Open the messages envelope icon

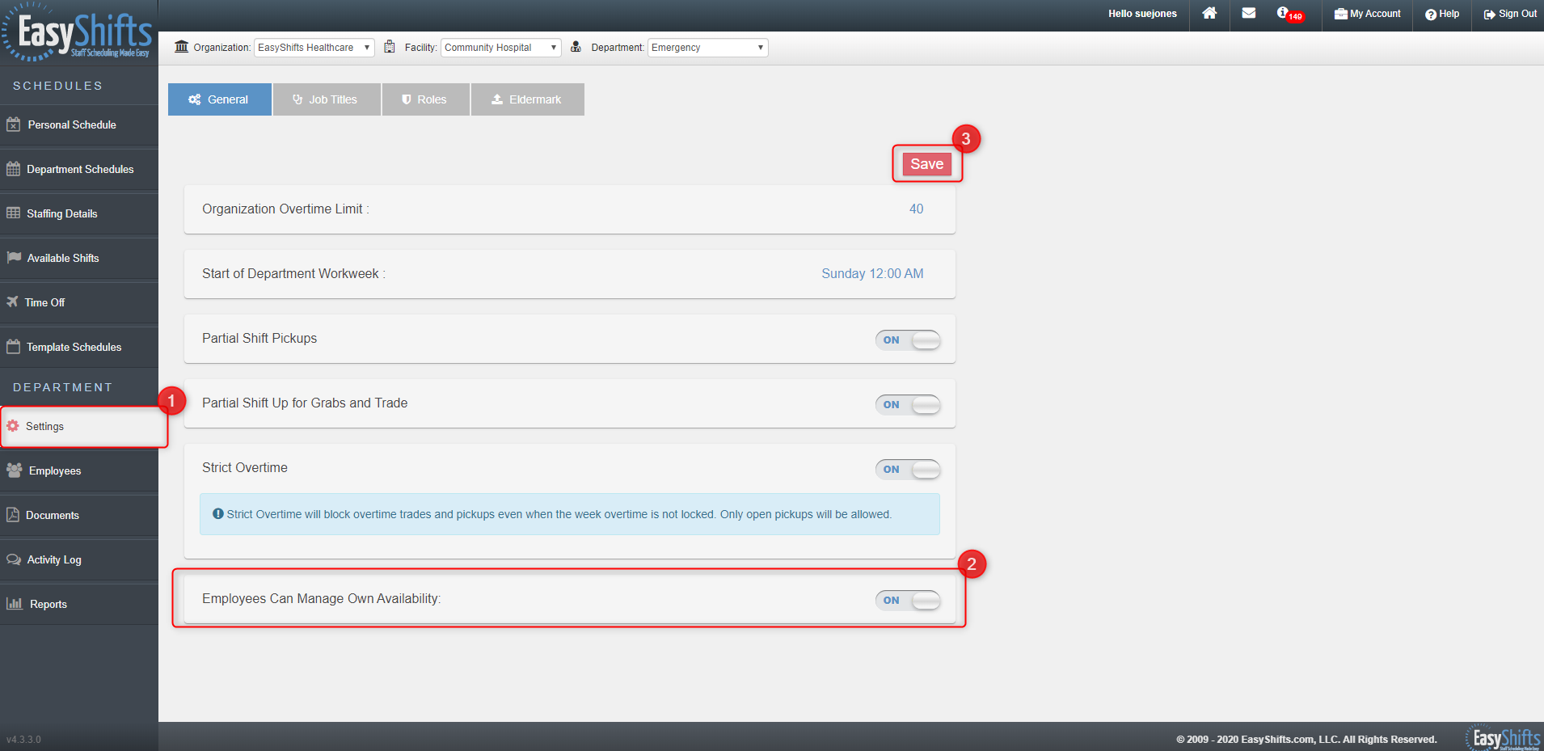pyautogui.click(x=1249, y=13)
